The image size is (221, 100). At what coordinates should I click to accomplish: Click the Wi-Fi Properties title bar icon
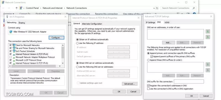(x=7, y=17)
